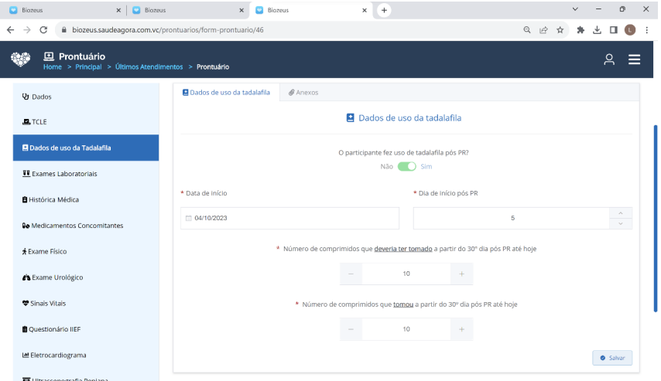The height and width of the screenshot is (381, 661).
Task: Open the hamburger menu in header
Action: 634,60
